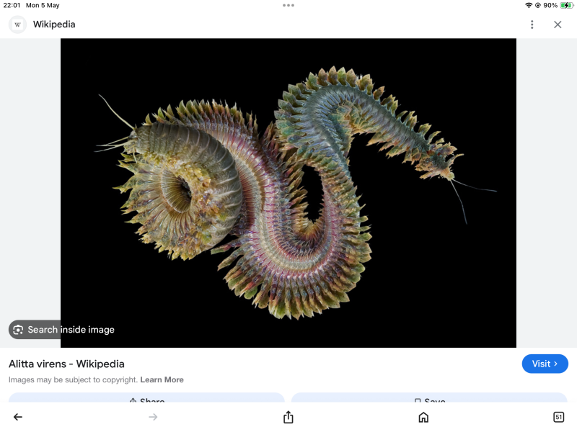Tap the partially visible Share button
Screen dimensions: 577x432
click(x=146, y=397)
